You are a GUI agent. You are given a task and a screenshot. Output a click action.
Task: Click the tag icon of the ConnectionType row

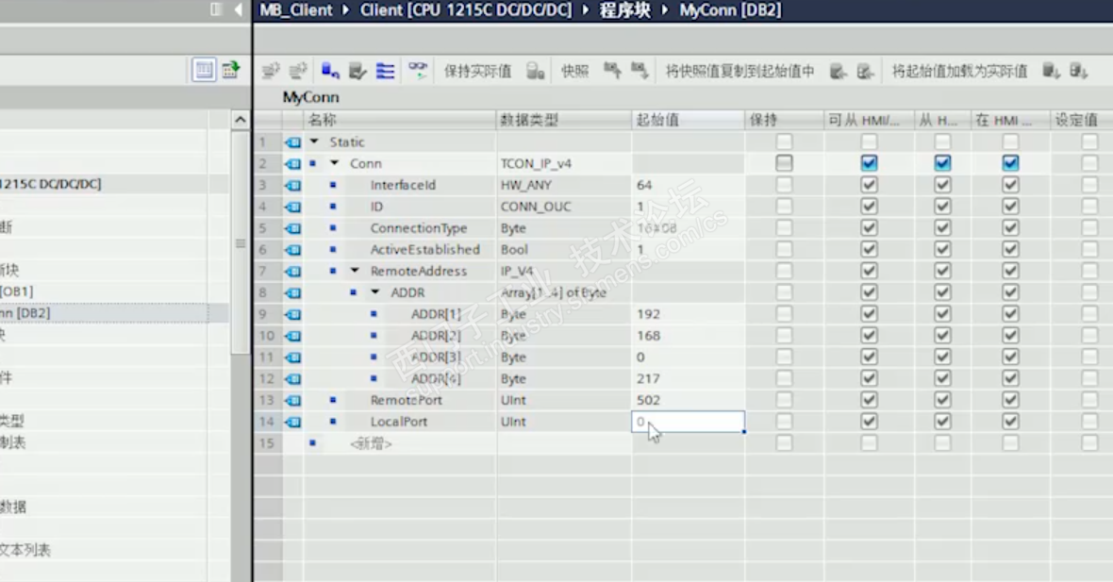(x=292, y=228)
